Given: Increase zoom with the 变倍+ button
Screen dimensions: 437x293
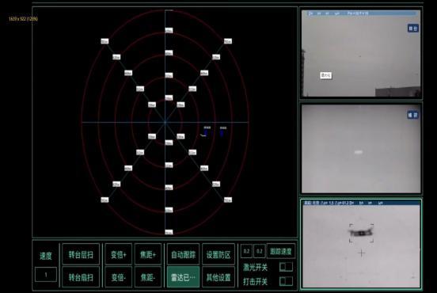Looking at the screenshot, I should click(119, 254).
